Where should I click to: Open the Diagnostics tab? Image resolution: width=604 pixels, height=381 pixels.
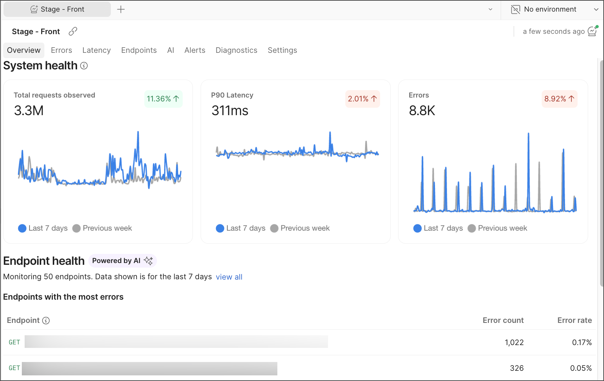pyautogui.click(x=236, y=50)
